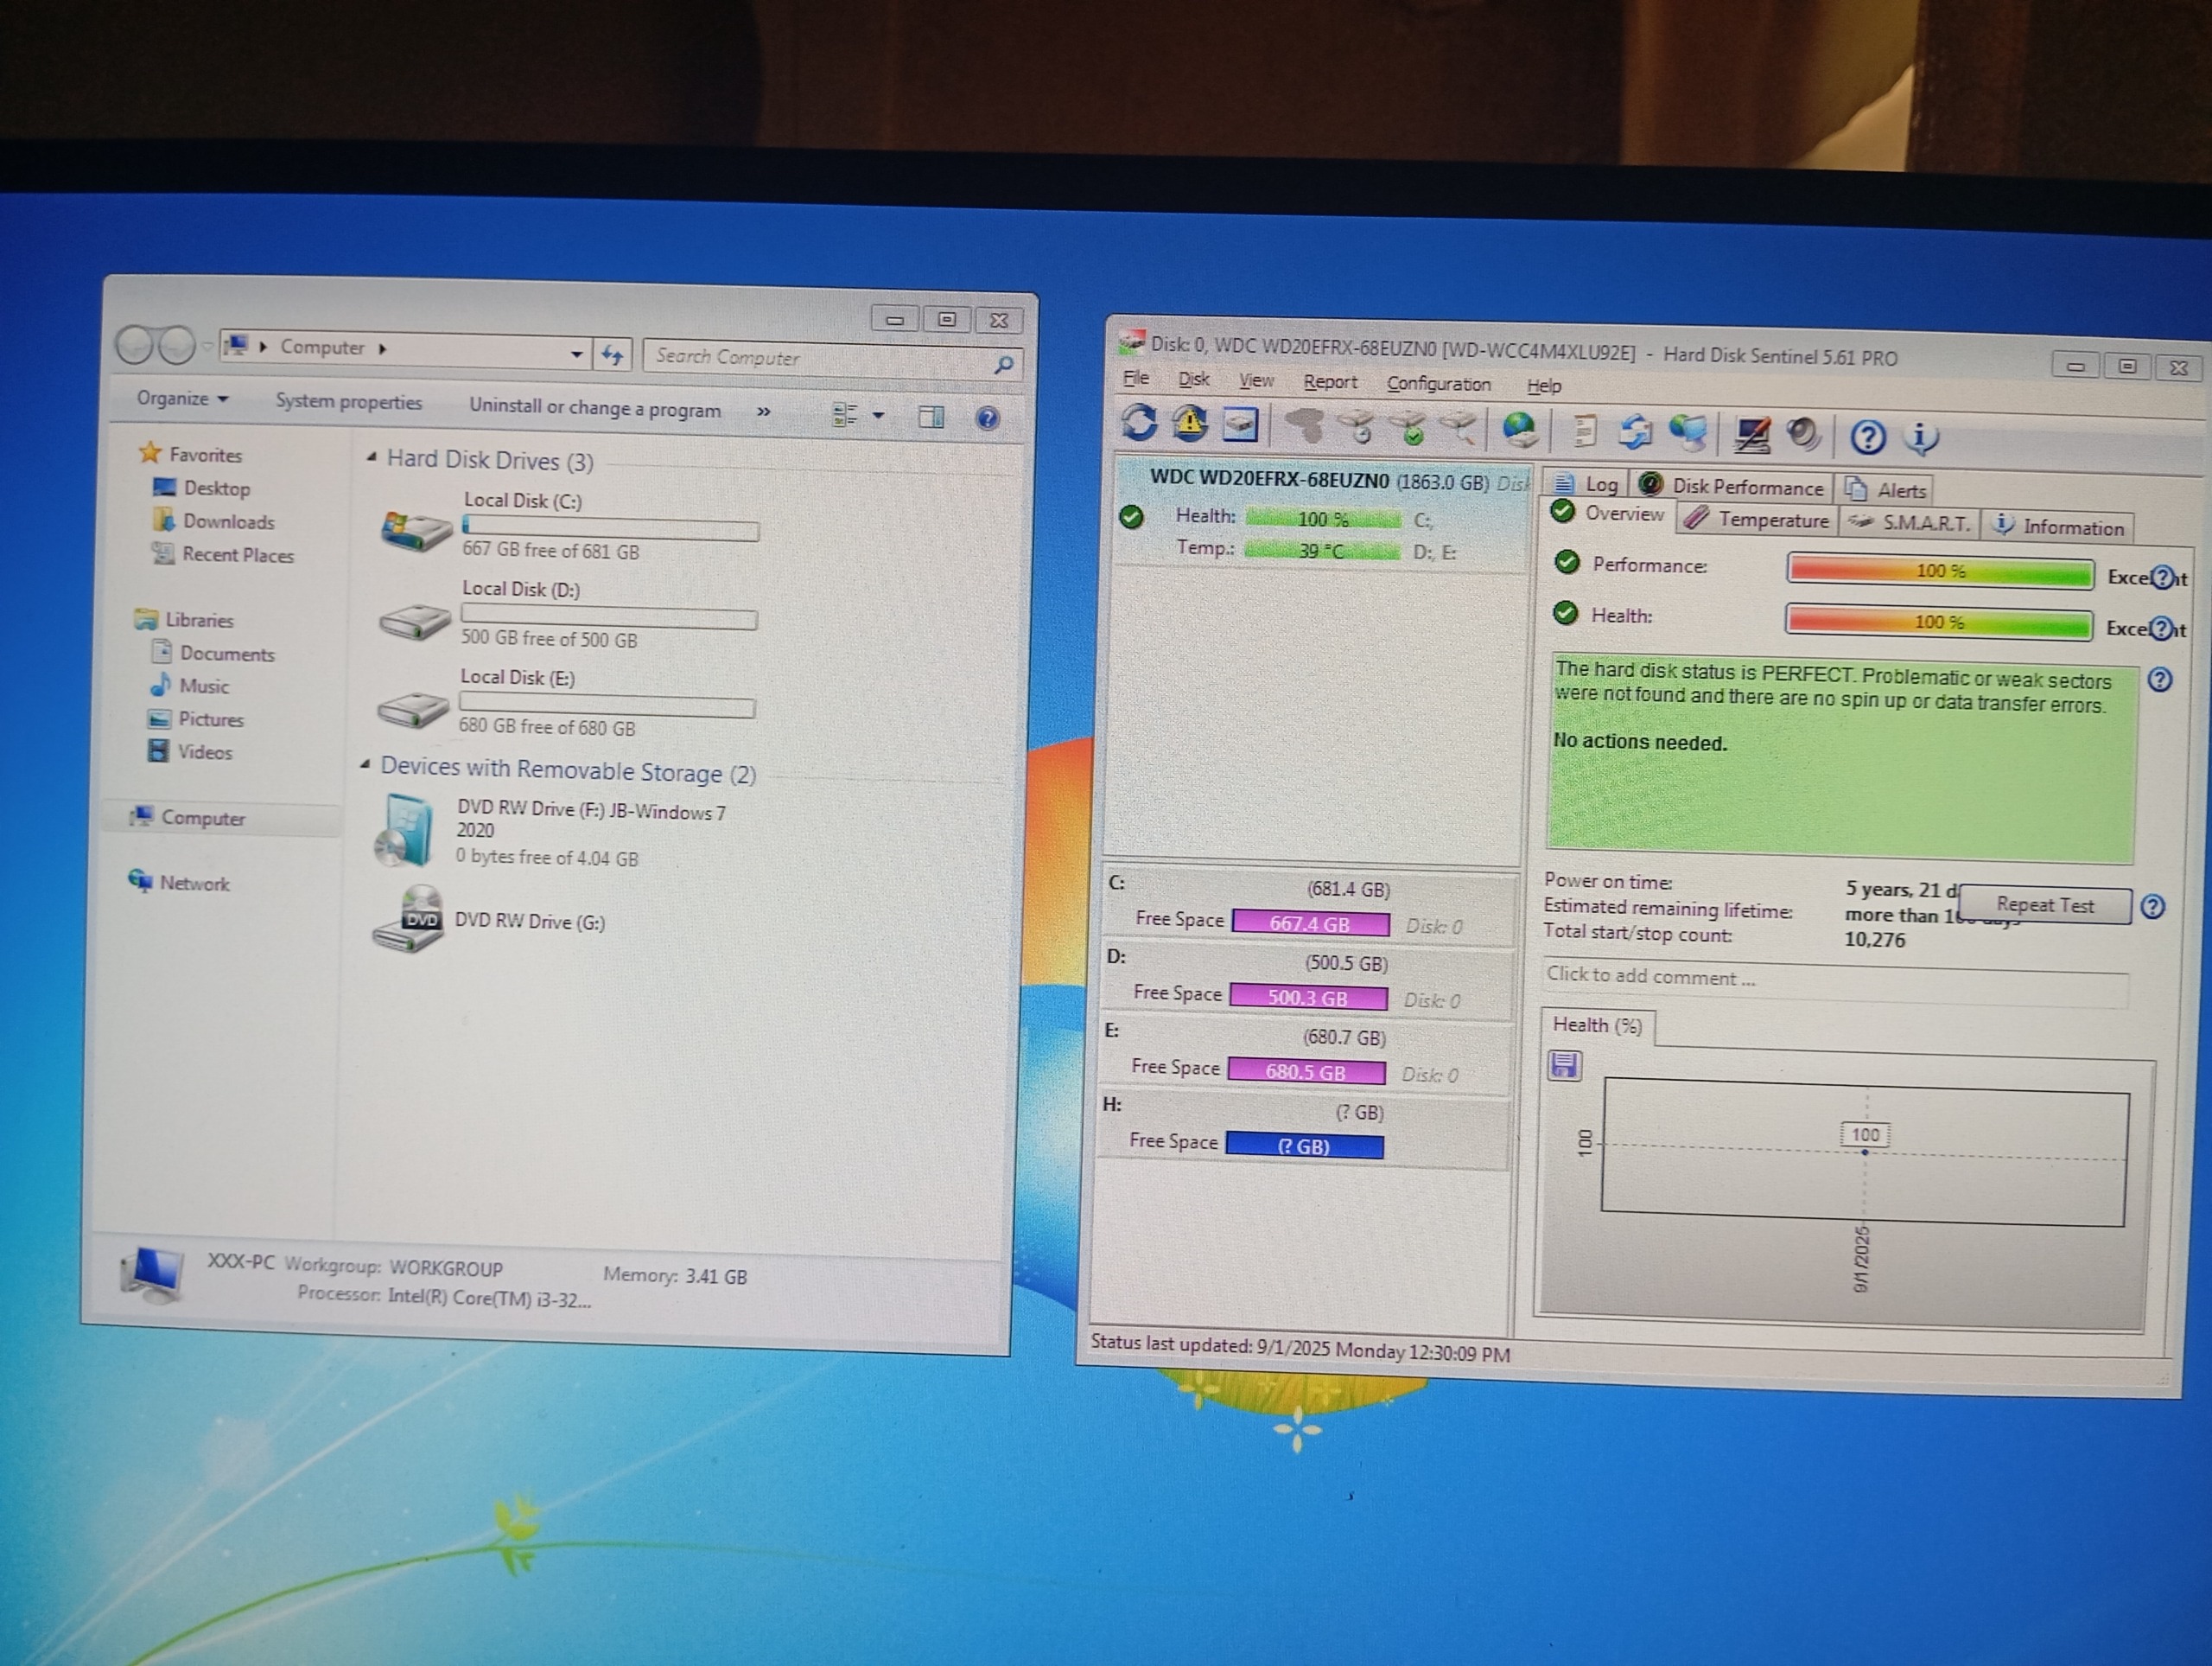The image size is (2212, 1666).
Task: Click the help icon beside Performance bar
Action: tap(2162, 578)
